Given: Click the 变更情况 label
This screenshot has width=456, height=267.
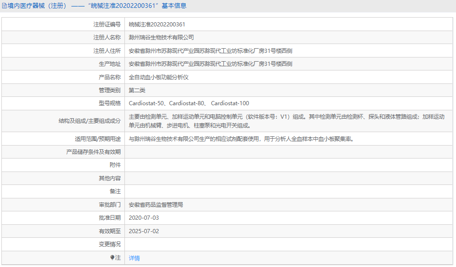Looking at the screenshot, I should [x=110, y=244].
